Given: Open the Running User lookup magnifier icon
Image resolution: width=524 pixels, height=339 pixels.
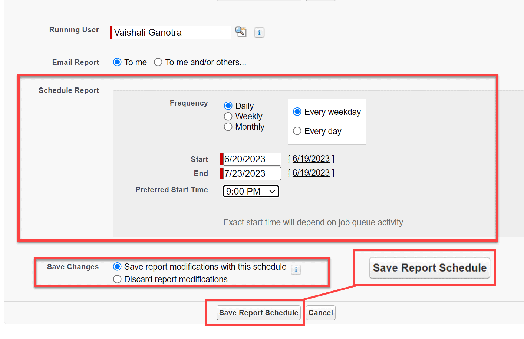Looking at the screenshot, I should click(240, 32).
